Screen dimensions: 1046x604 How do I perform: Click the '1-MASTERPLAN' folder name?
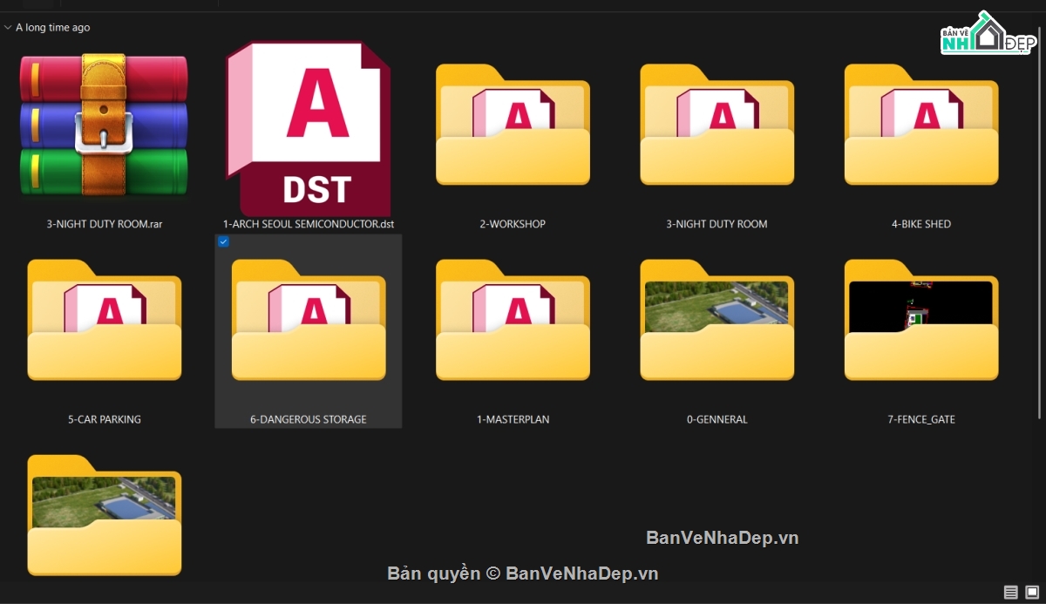point(513,419)
